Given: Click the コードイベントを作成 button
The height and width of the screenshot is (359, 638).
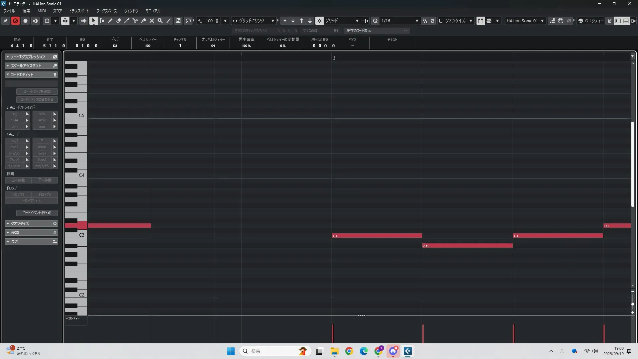Looking at the screenshot, I should pyautogui.click(x=37, y=213).
